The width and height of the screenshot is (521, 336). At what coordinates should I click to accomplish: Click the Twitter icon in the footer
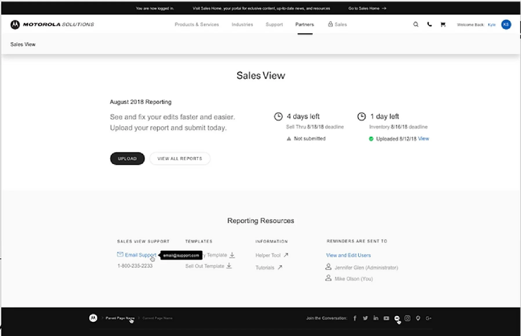pyautogui.click(x=365, y=318)
